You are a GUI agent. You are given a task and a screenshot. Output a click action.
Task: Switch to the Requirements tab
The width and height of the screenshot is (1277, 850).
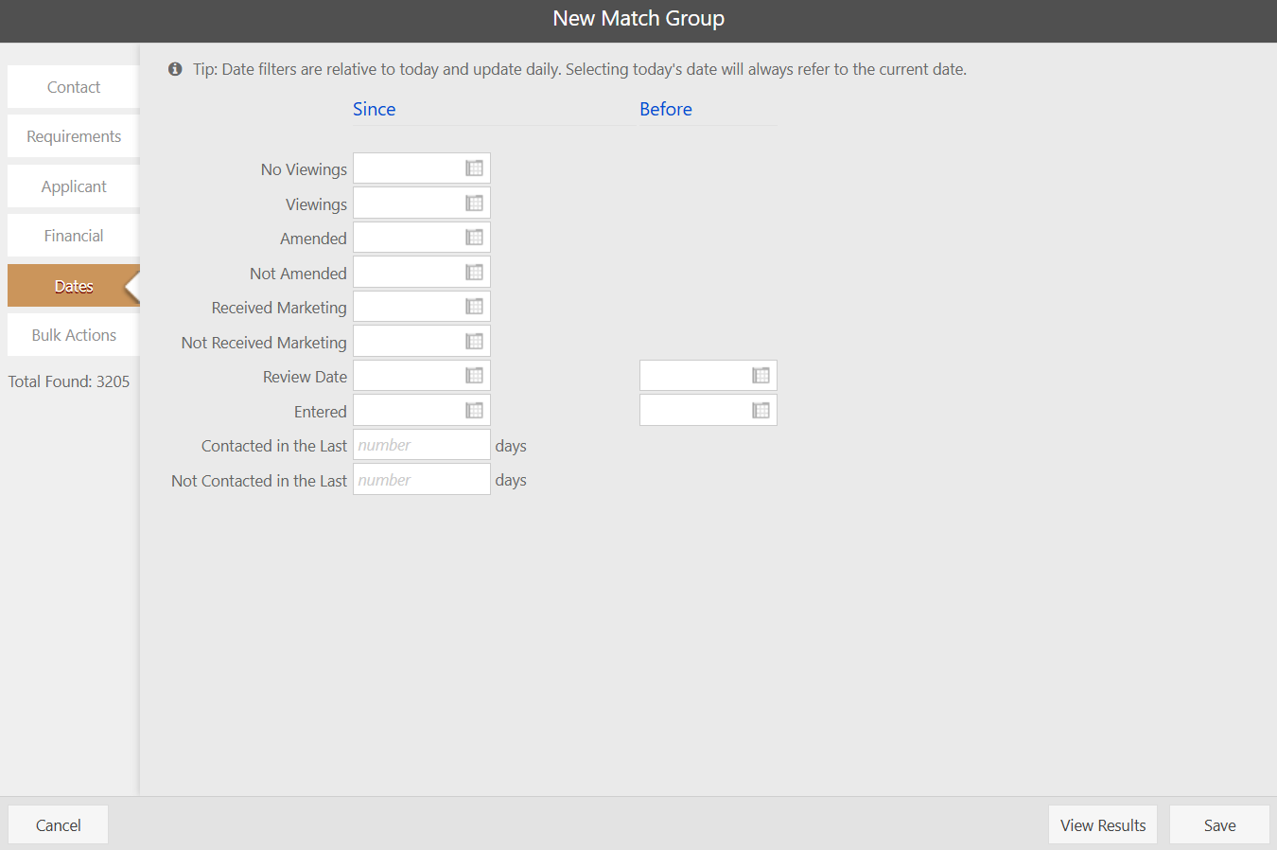(x=74, y=136)
